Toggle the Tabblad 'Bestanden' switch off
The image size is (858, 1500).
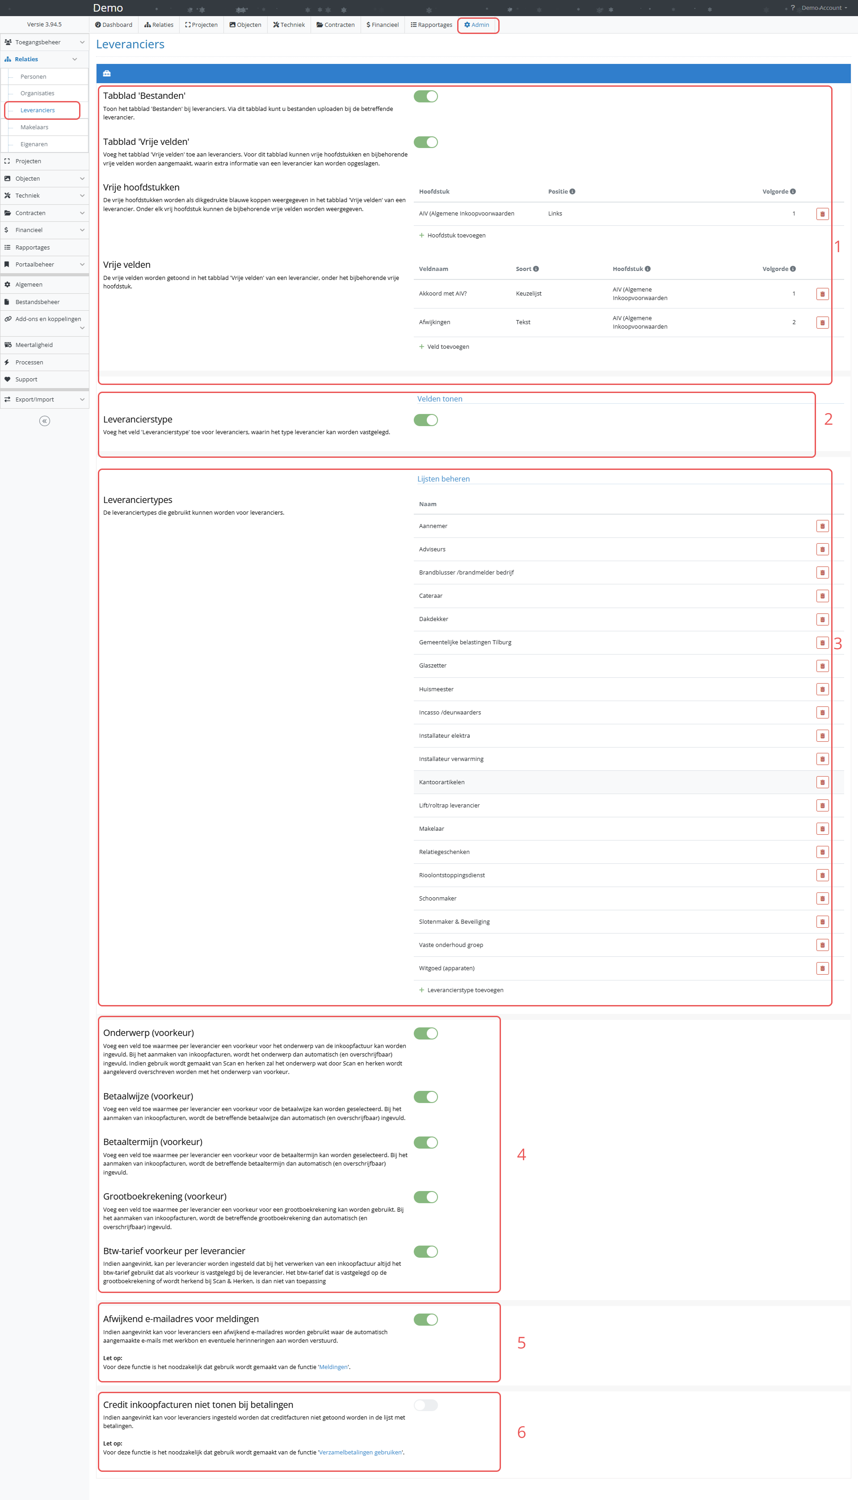tap(425, 96)
